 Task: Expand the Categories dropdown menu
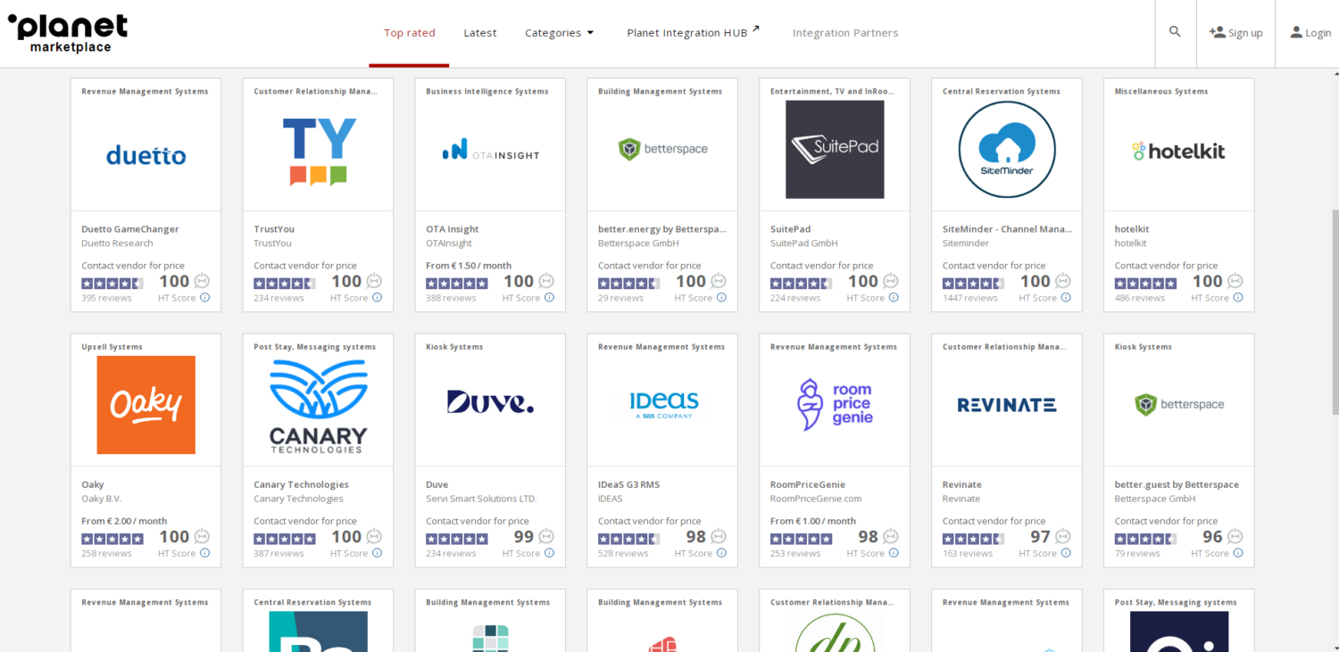[x=559, y=33]
